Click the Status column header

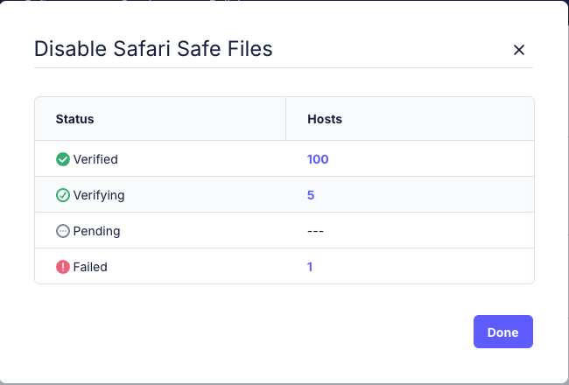tap(74, 119)
